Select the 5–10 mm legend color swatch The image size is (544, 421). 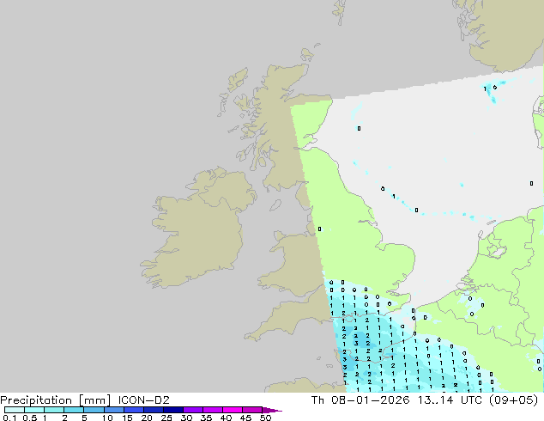coord(94,410)
